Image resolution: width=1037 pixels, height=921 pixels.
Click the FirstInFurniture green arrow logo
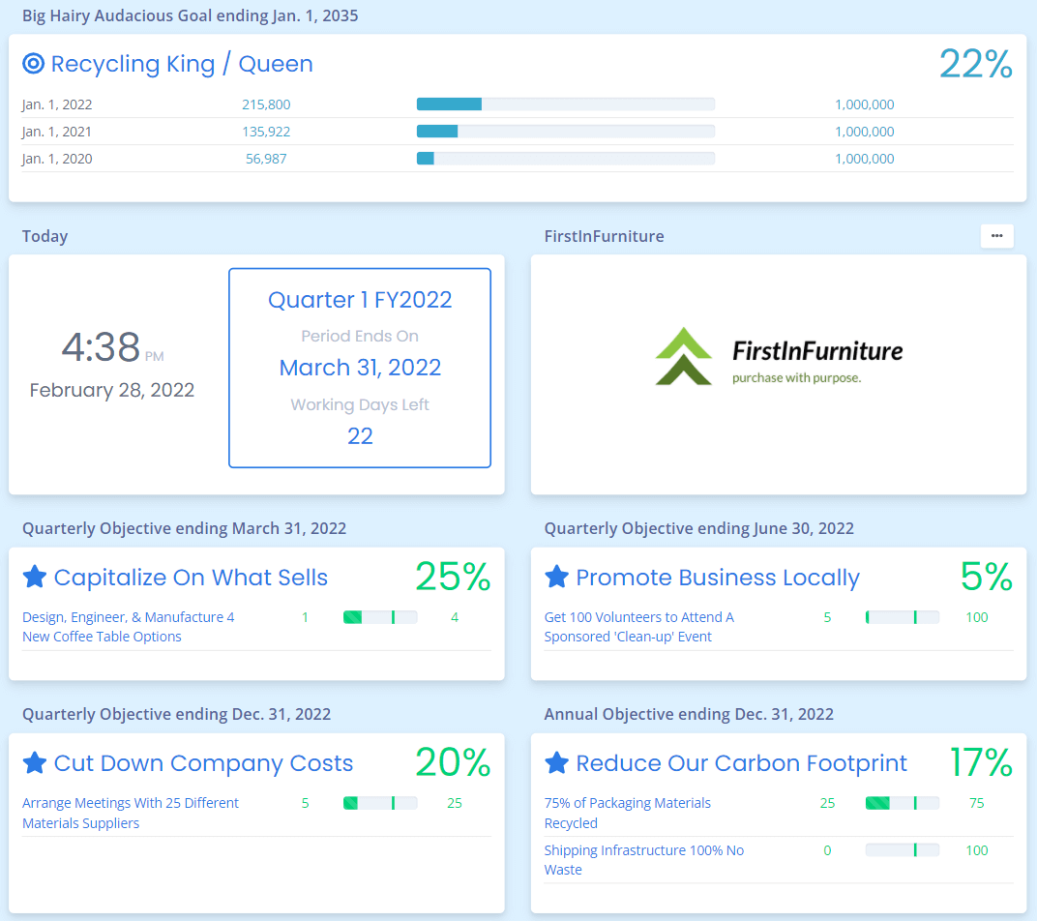[x=683, y=356]
